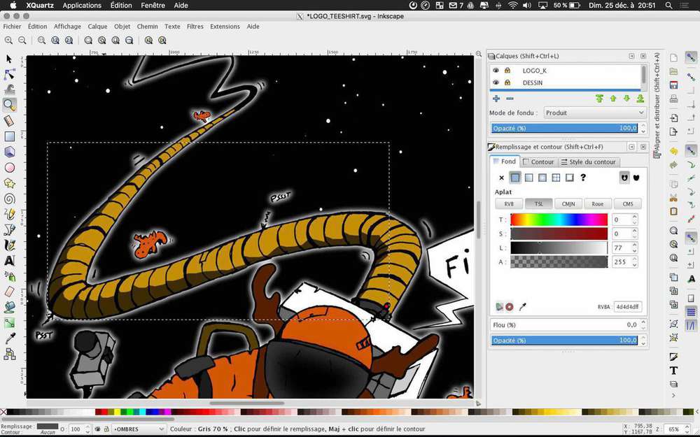Viewport: 700px width, 437px height.
Task: Switch to the Contour tab
Action: 539,162
